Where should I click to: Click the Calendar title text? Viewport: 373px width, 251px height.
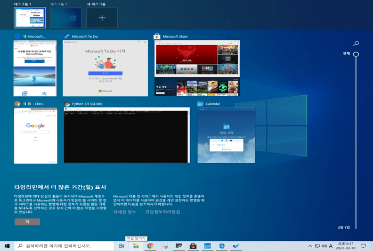(x=213, y=104)
